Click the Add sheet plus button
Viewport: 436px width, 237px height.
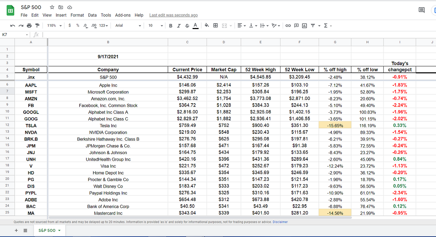[16, 230]
